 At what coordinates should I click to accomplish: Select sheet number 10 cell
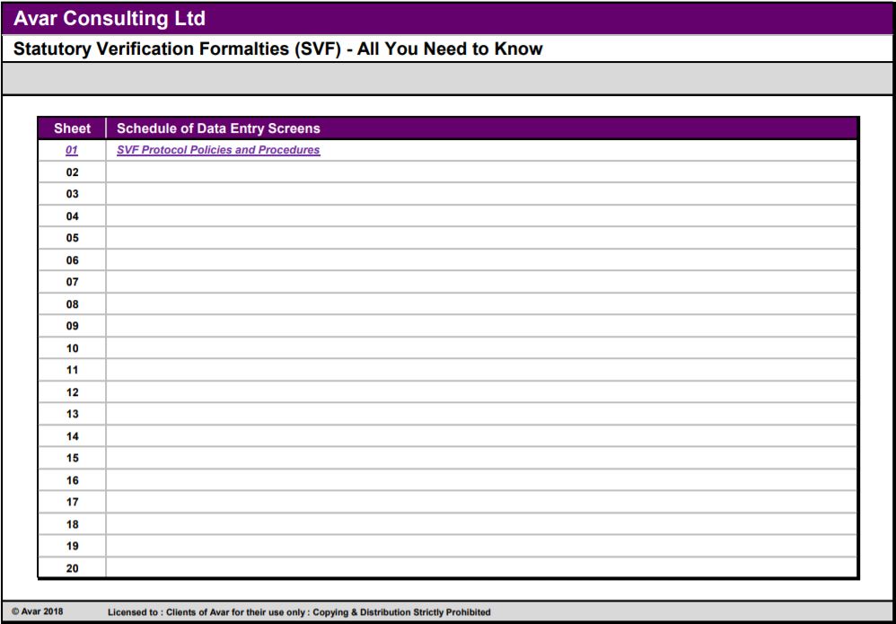[x=72, y=348]
